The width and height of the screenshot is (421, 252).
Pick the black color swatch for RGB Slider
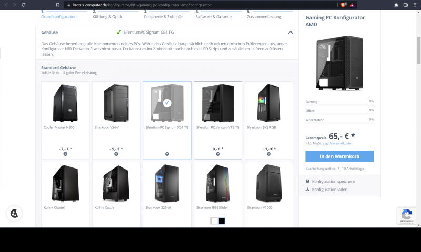(222, 221)
